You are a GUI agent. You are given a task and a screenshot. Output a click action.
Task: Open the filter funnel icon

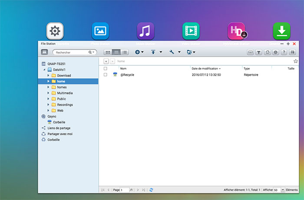259,52
